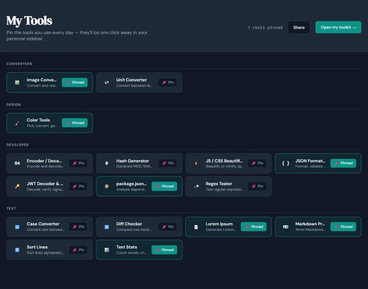Pin the Hash Generator tool
The image size is (368, 289).
[x=167, y=163]
